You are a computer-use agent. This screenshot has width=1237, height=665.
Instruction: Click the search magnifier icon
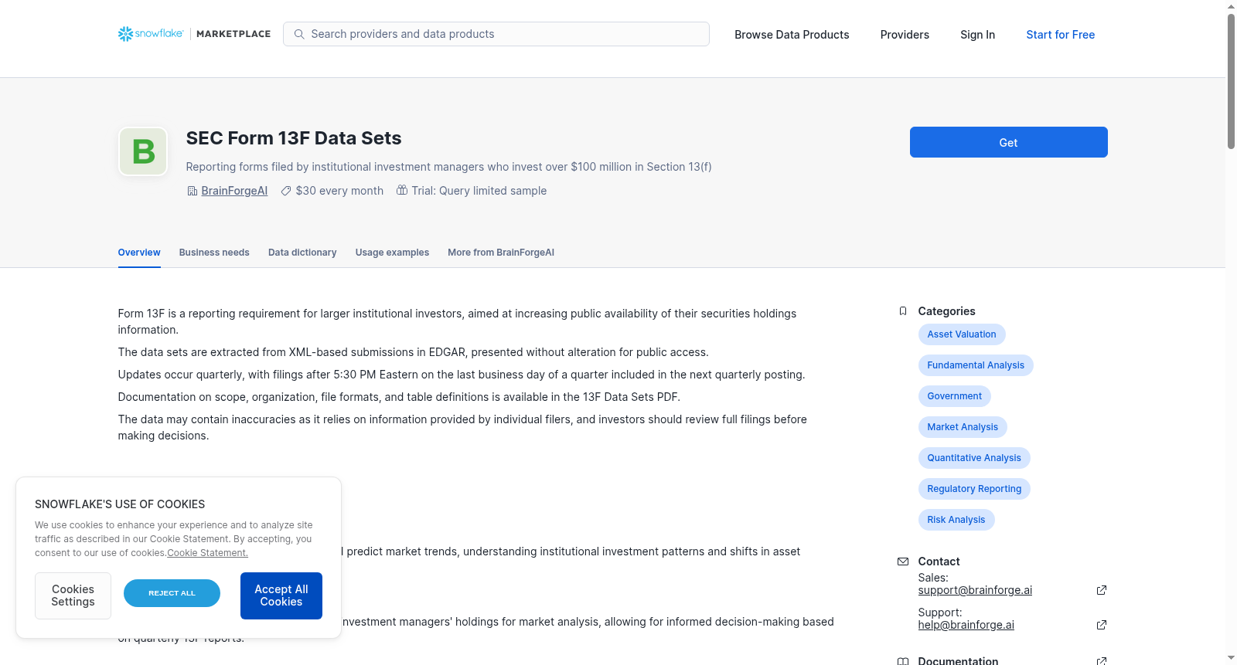tap(299, 34)
